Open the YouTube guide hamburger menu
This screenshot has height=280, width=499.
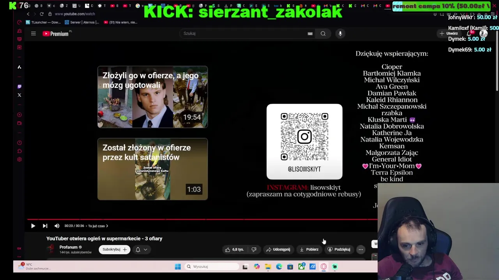point(34,34)
